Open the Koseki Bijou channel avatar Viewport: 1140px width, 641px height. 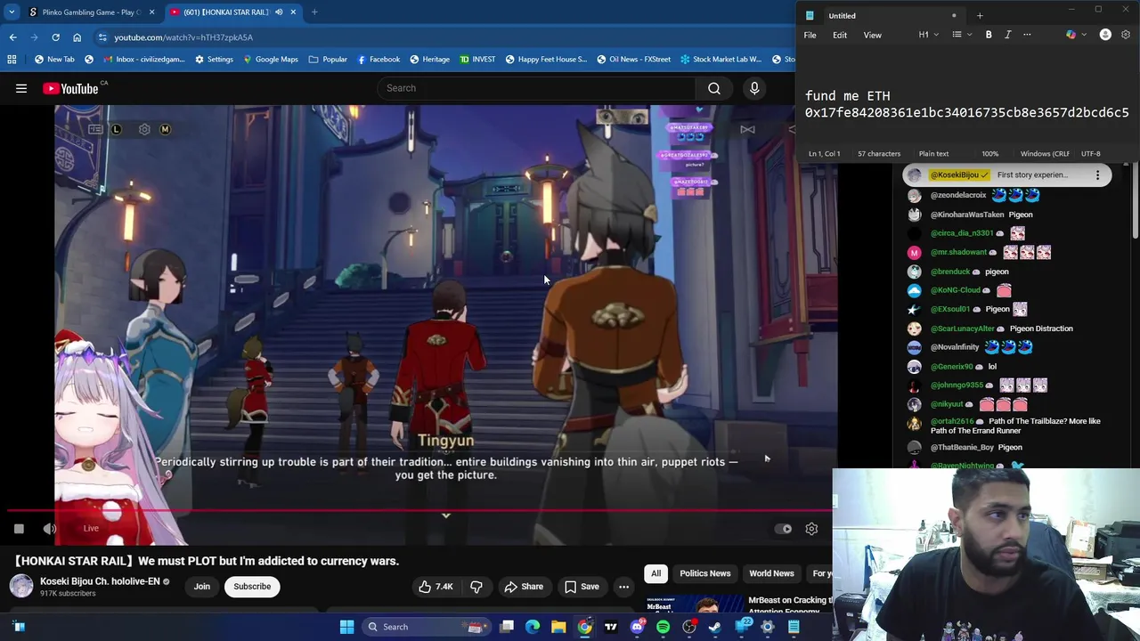21,586
